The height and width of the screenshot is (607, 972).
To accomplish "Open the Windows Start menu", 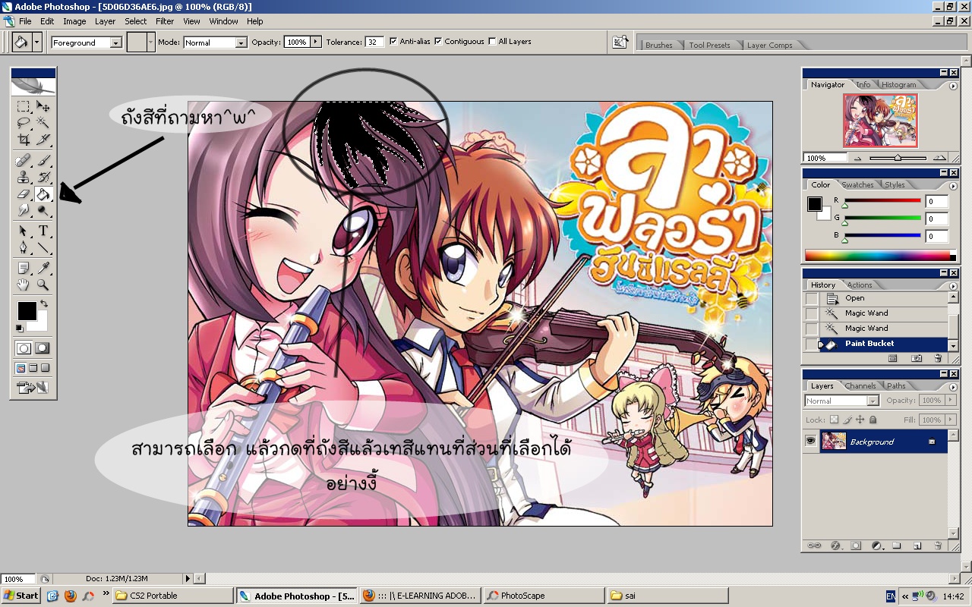I will (21, 596).
